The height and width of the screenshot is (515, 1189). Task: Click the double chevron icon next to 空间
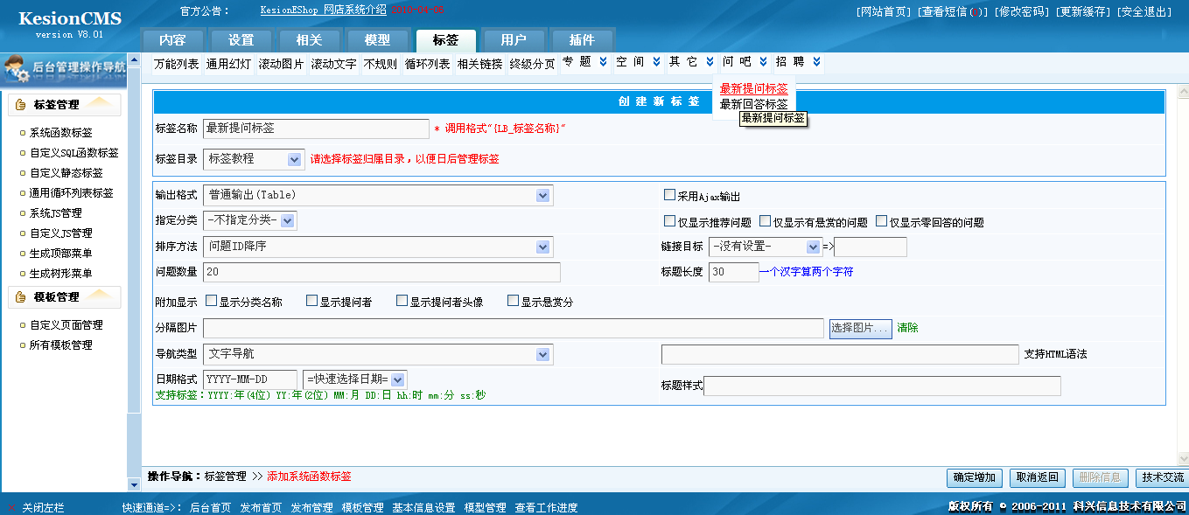coord(656,62)
